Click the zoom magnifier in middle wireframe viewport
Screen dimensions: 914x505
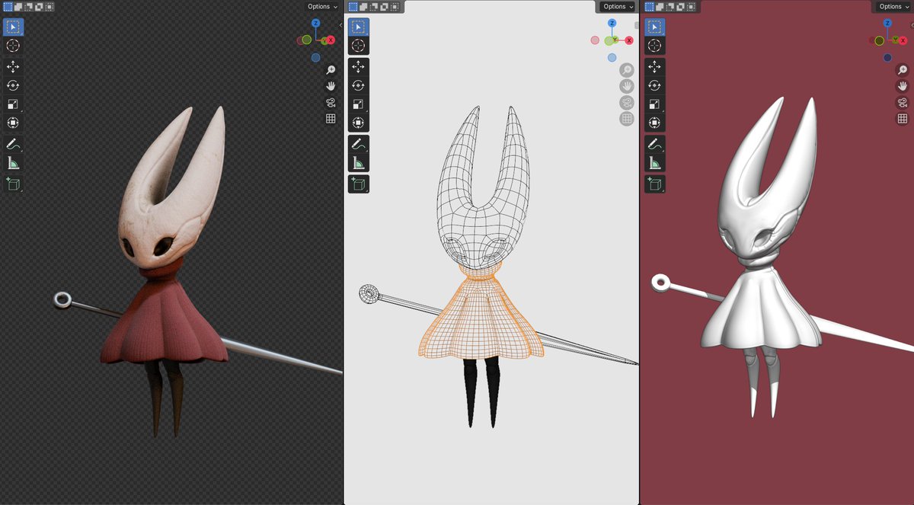627,69
